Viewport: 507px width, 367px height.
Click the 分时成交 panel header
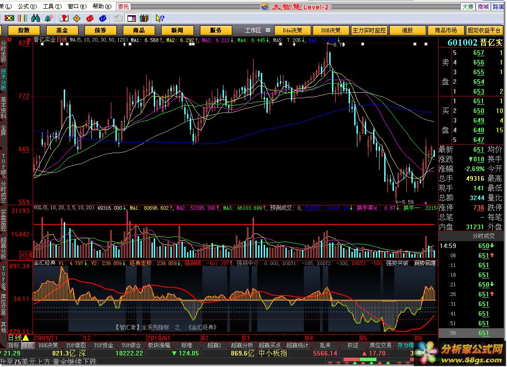483,236
